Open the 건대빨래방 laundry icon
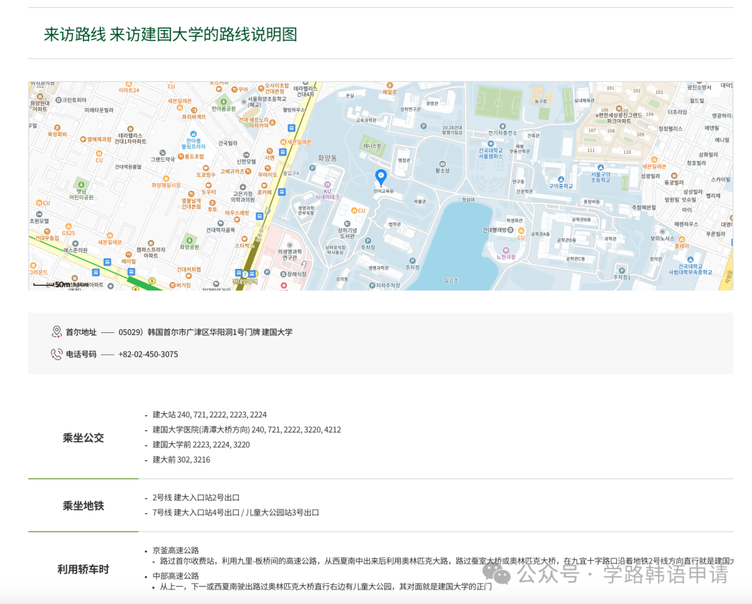The width and height of the screenshot is (752, 604). (510, 230)
